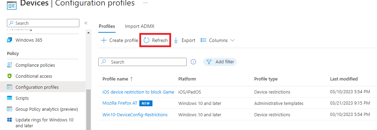377x130 pixels.
Task: Click the 03/21/2023 9:15 PM date cell
Action: tap(350, 103)
